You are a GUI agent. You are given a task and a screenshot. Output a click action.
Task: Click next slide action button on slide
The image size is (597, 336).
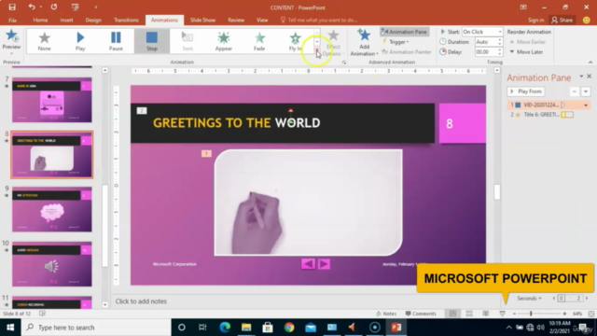pyautogui.click(x=324, y=263)
